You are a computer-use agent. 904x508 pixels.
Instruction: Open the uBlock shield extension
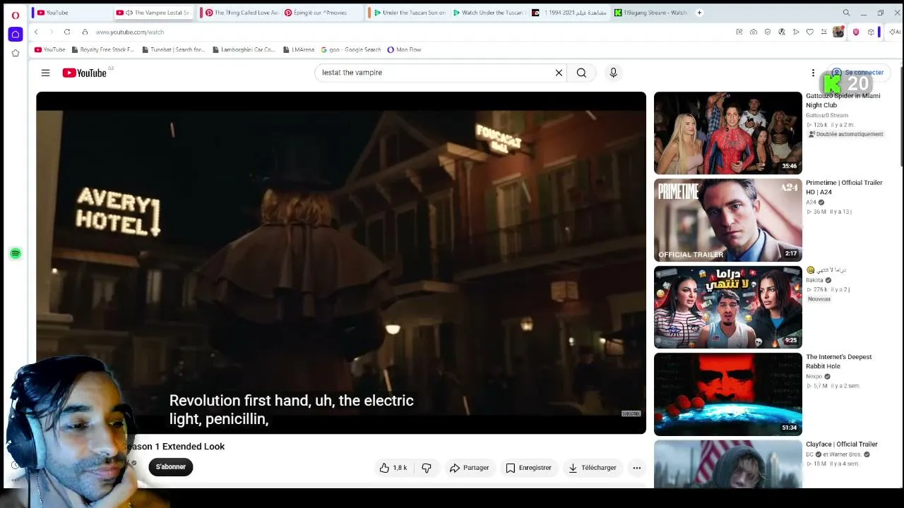(x=856, y=32)
